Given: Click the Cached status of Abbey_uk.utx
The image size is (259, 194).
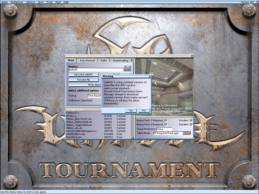Looking at the screenshot, I should click(x=121, y=128).
